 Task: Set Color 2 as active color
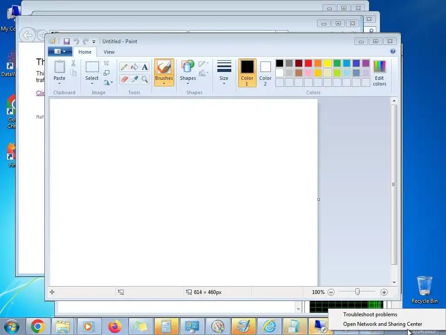(x=265, y=73)
